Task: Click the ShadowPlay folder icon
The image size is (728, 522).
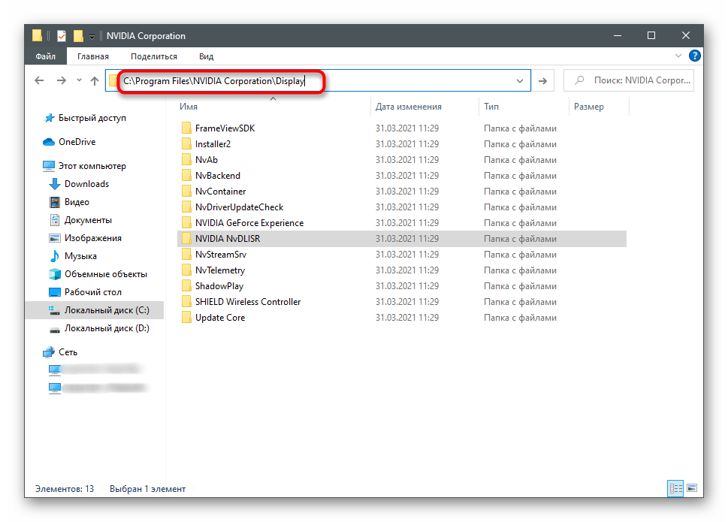Action: [186, 286]
